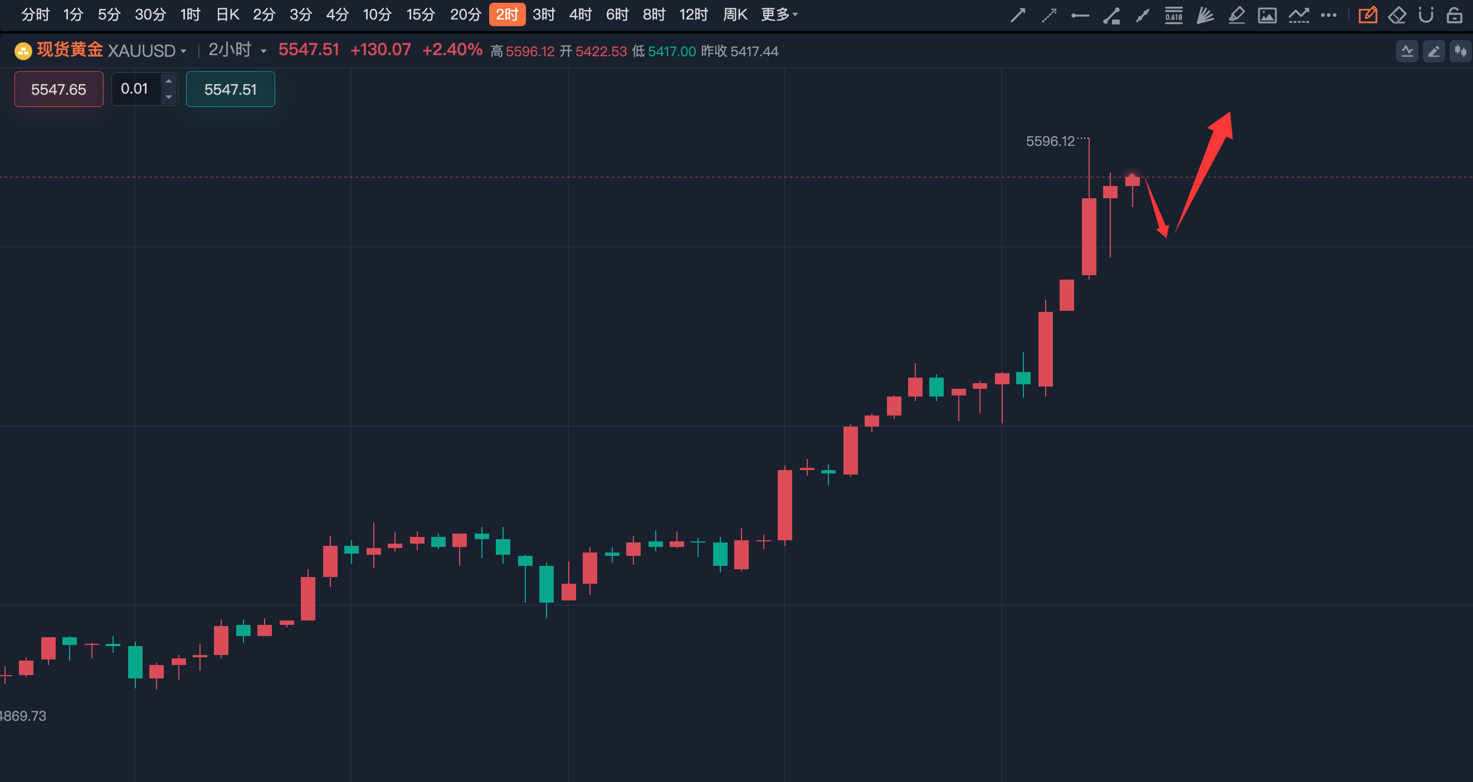The height and width of the screenshot is (782, 1473).
Task: Switch to the 4时 timeframe tab
Action: [580, 14]
